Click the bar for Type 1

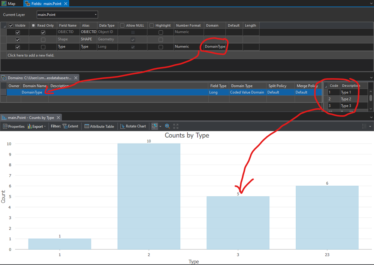60,244
